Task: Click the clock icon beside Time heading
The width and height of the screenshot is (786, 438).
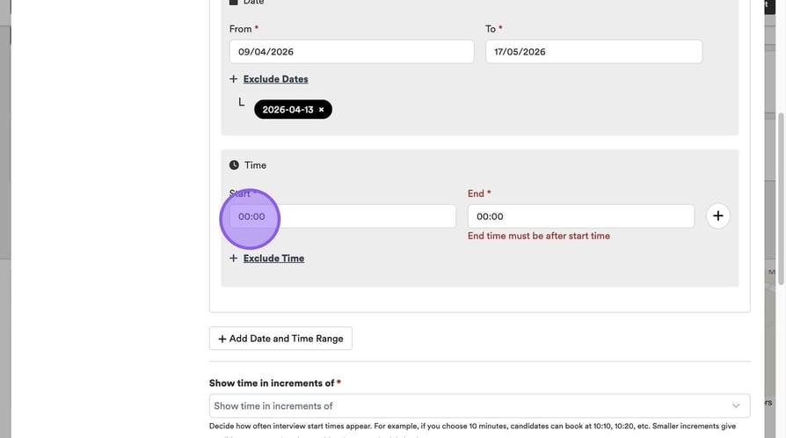Action: [234, 165]
